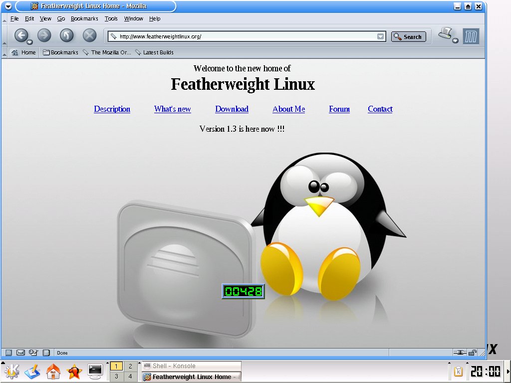The image size is (511, 383).
Task: Click the green 00428 hit counter
Action: (243, 291)
